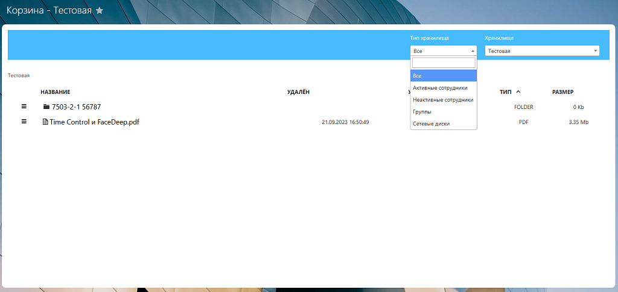Open the Time Control и FaceDeep.pdf file
Viewport: 618px width, 292px height.
pos(94,122)
